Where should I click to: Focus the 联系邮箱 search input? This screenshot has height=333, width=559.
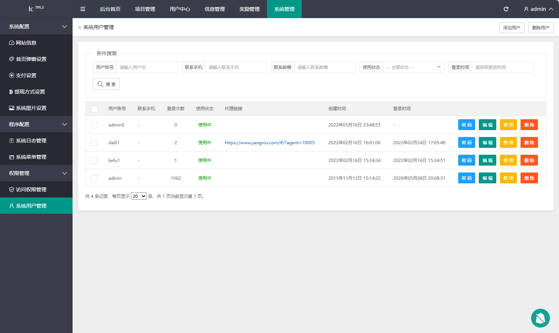coord(325,67)
